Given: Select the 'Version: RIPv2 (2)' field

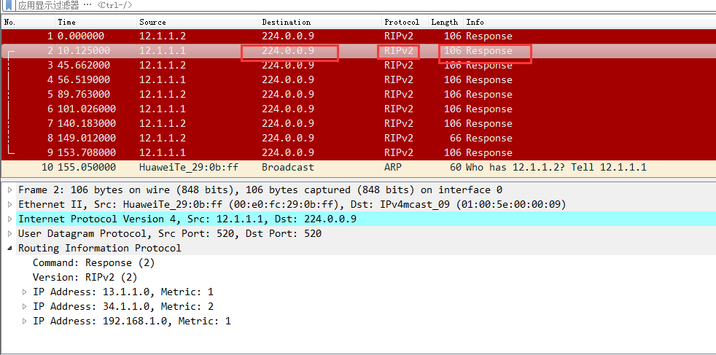Looking at the screenshot, I should (85, 278).
